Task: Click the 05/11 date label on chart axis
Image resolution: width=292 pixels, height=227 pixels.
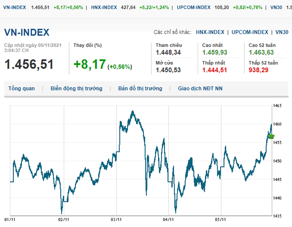Action: tap(221, 220)
